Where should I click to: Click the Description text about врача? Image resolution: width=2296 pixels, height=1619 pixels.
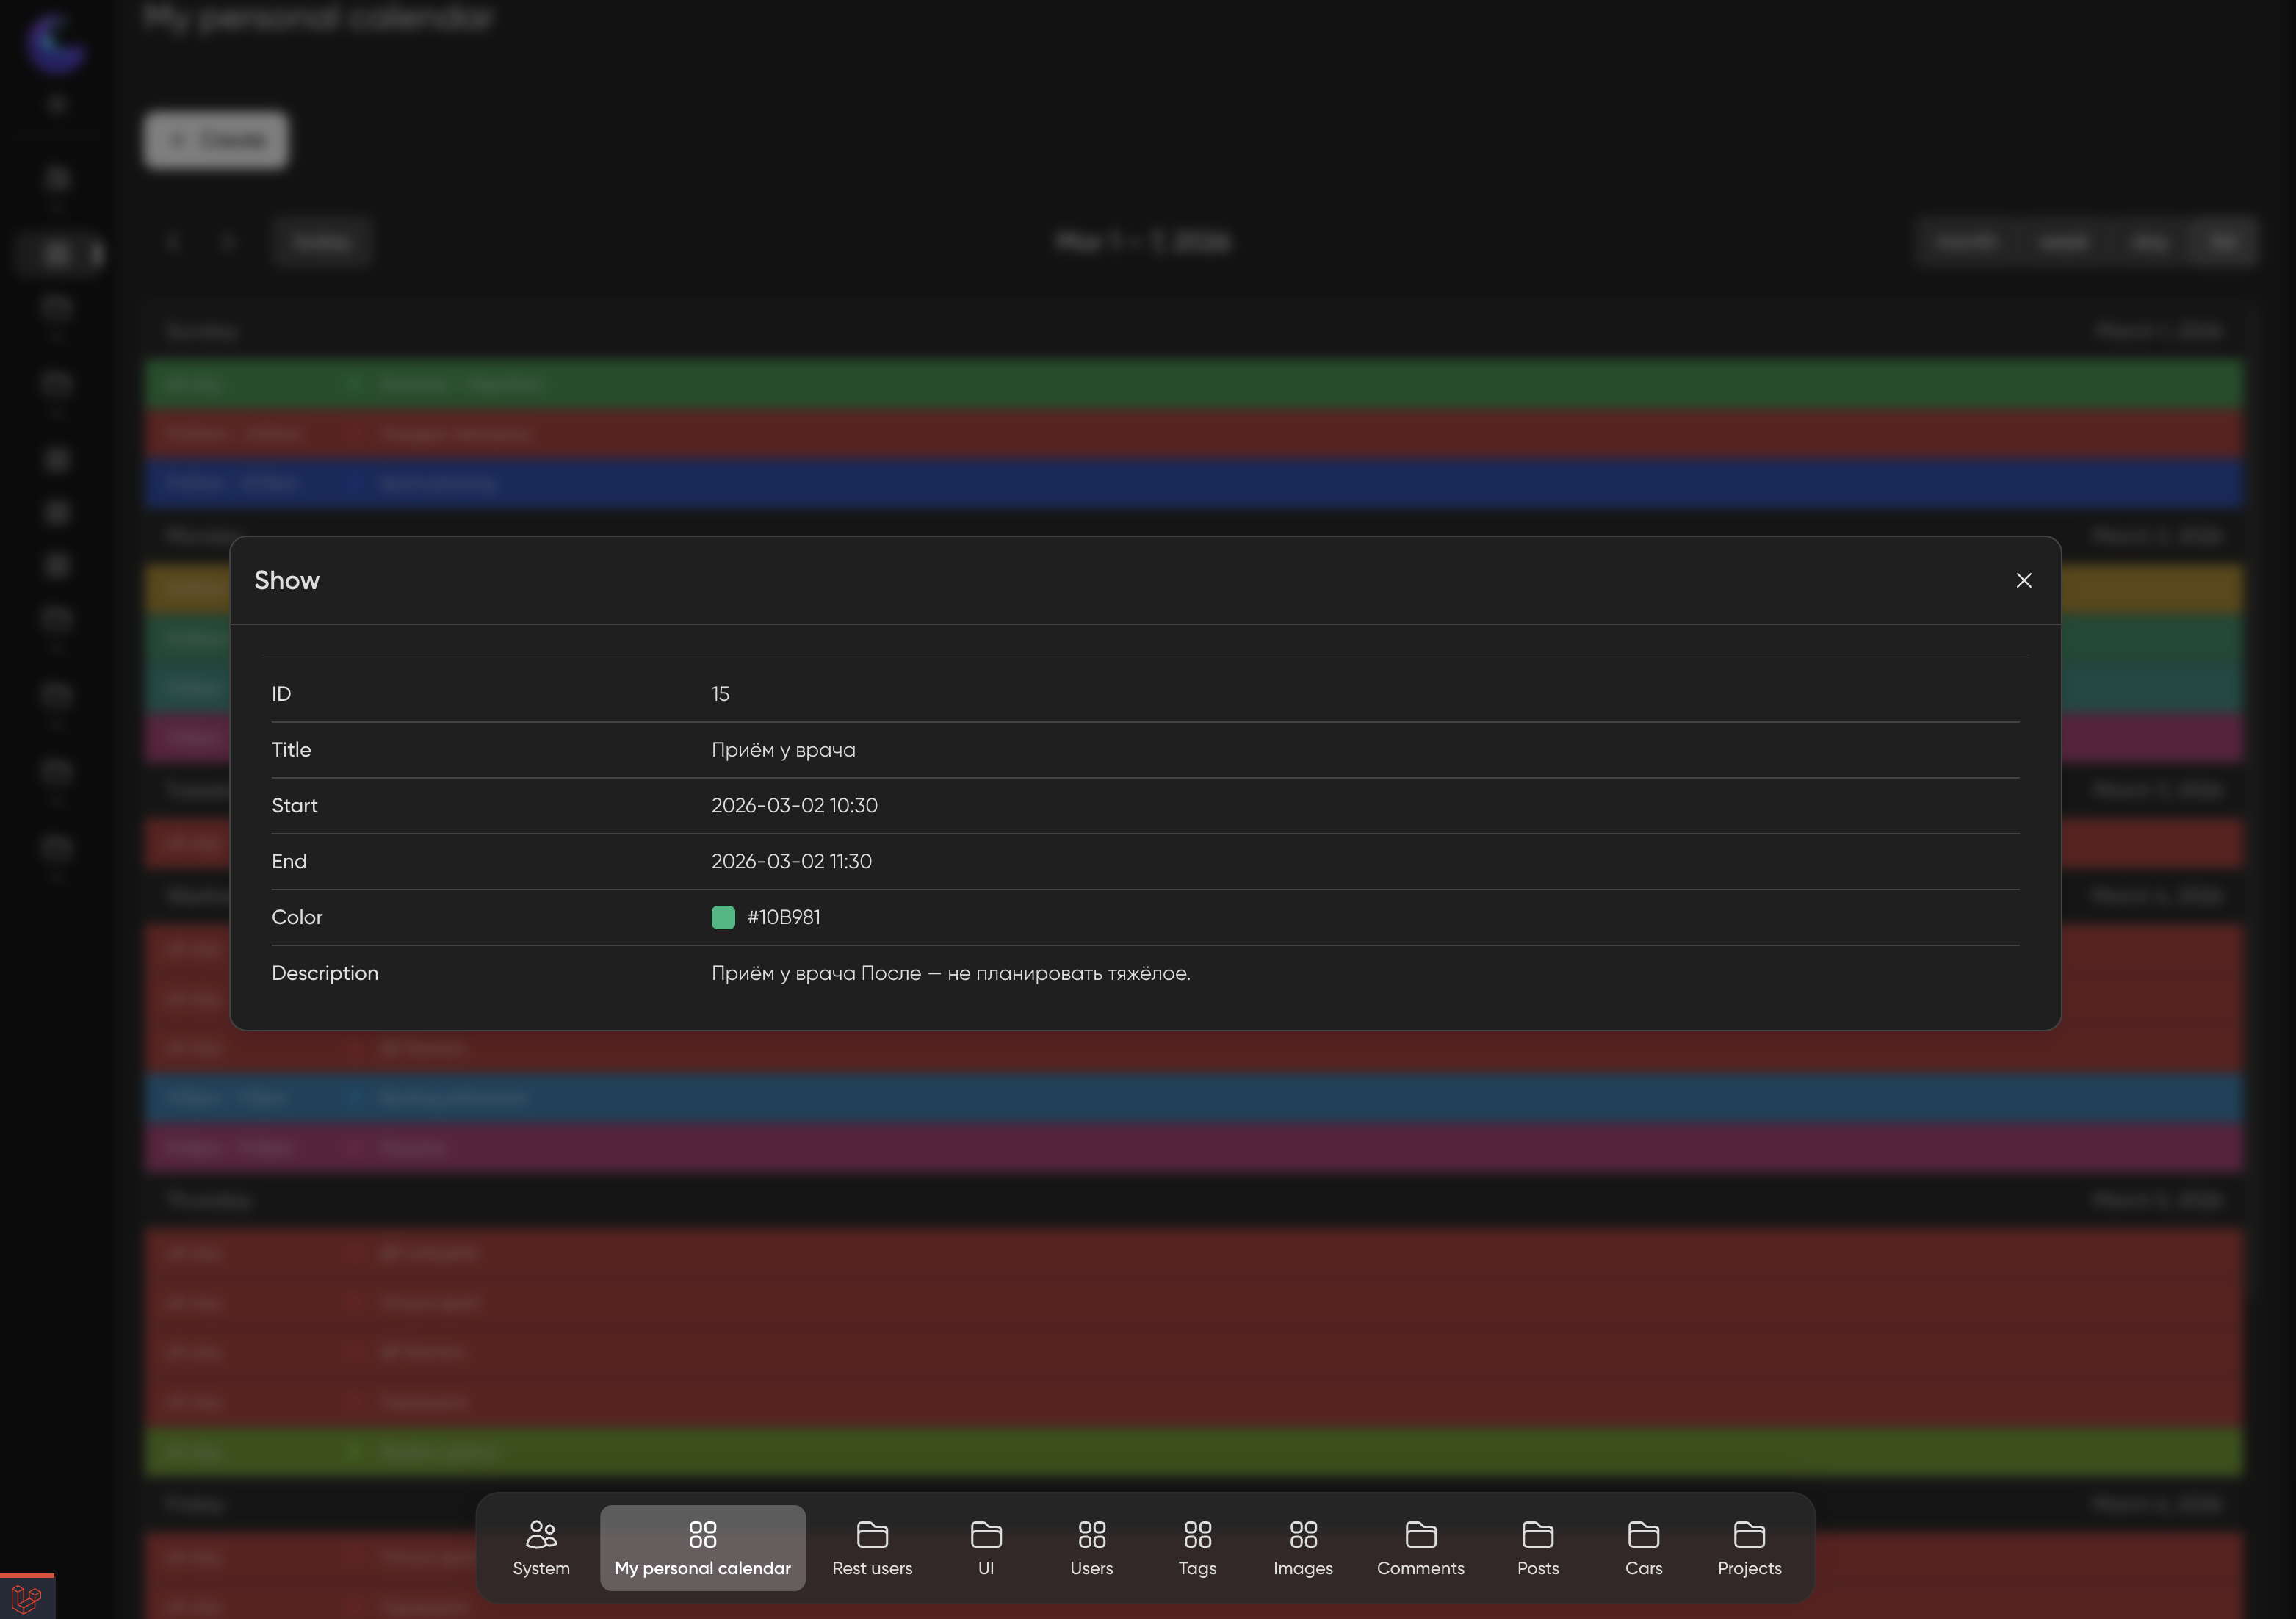tap(950, 974)
